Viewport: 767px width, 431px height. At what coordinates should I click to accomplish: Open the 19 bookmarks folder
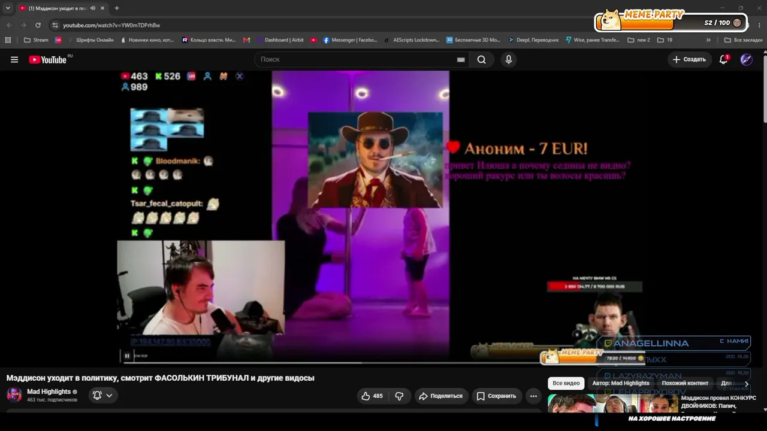pyautogui.click(x=665, y=40)
